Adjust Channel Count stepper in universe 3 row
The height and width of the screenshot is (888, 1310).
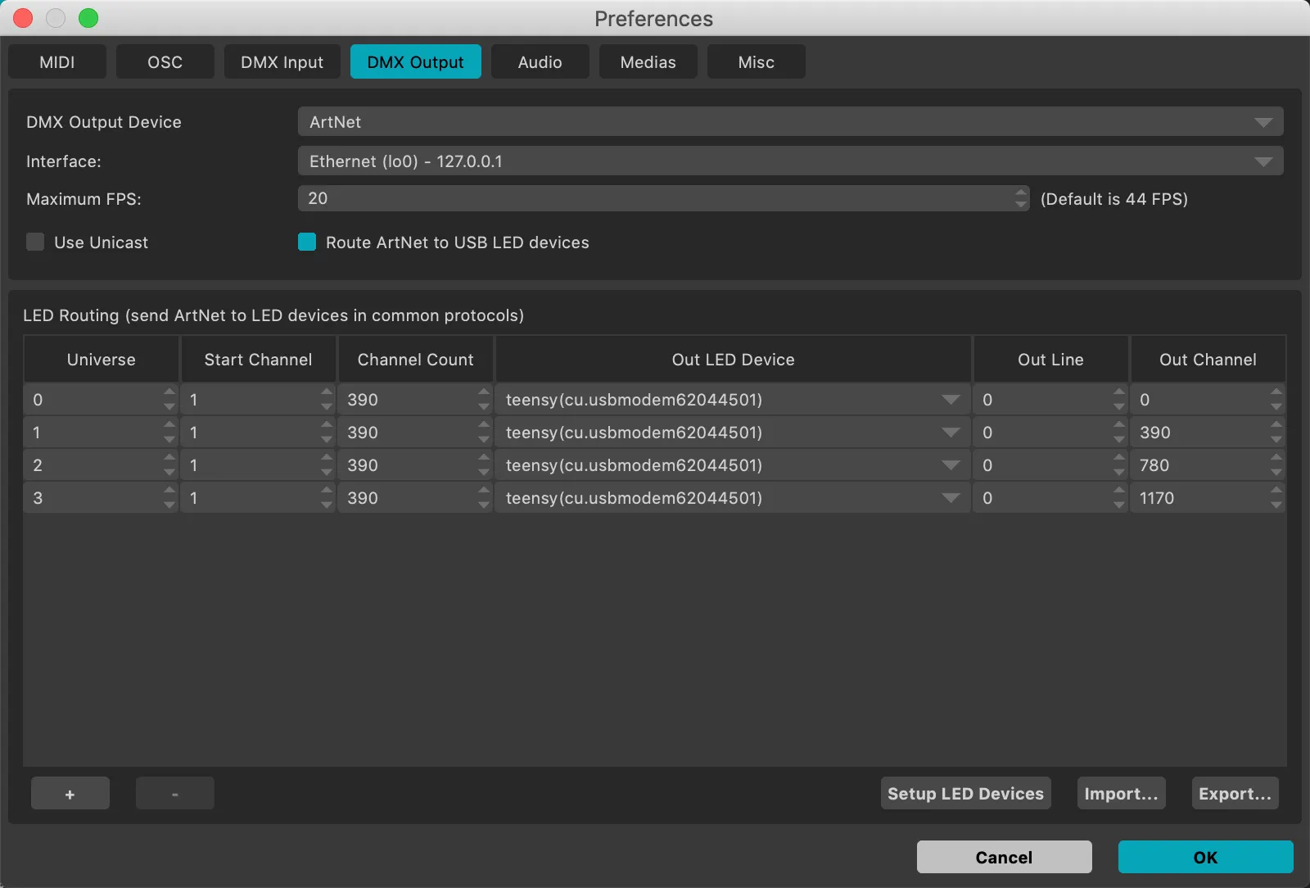[x=484, y=498]
